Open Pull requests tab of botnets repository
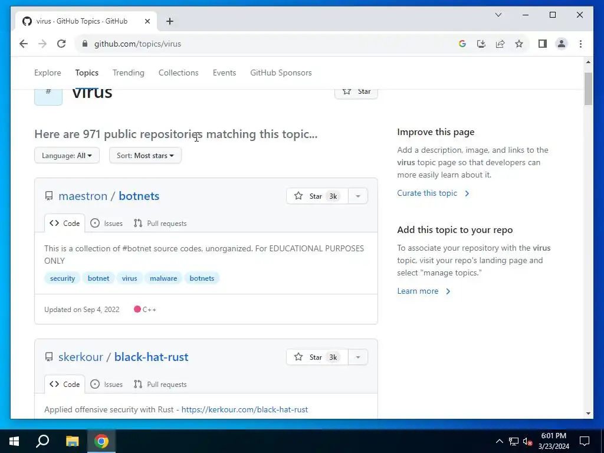The width and height of the screenshot is (604, 453). click(160, 224)
